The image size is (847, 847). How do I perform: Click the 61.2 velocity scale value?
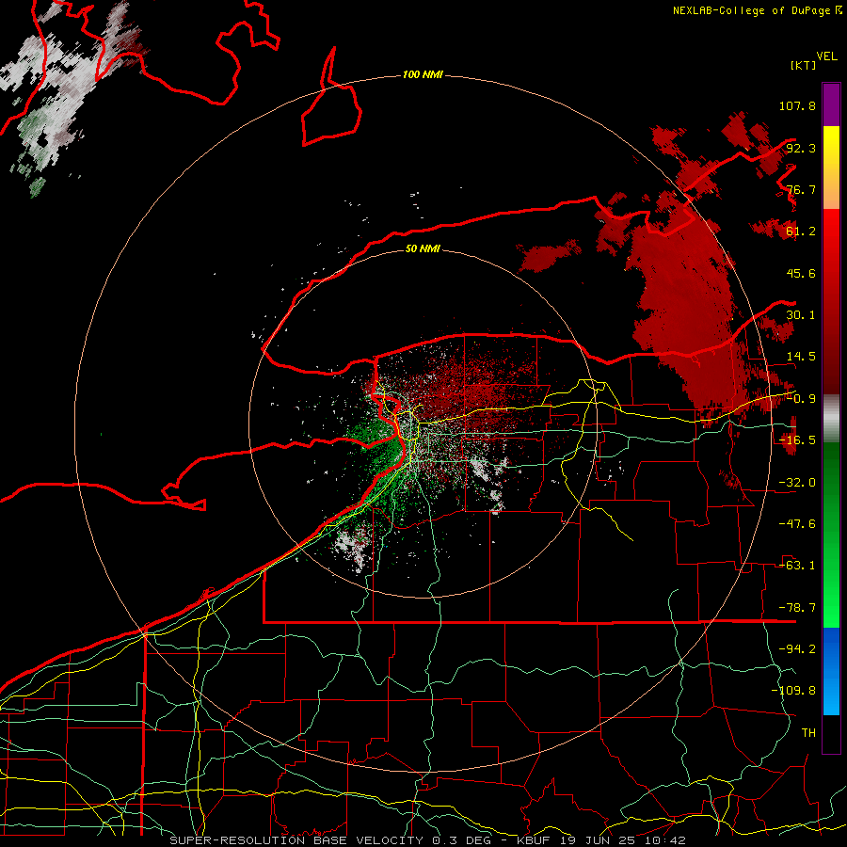click(801, 232)
